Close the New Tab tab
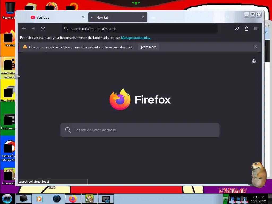272x204 pixels. [143, 17]
